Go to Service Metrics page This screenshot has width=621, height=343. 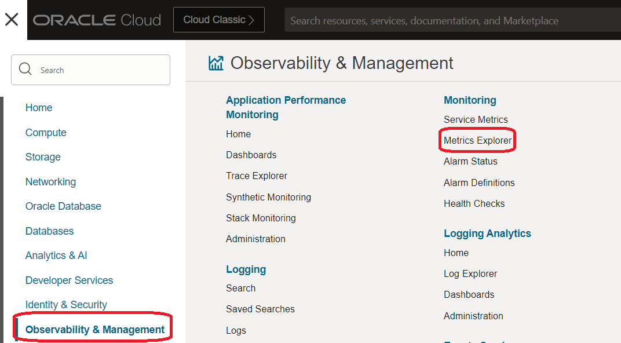pos(476,119)
